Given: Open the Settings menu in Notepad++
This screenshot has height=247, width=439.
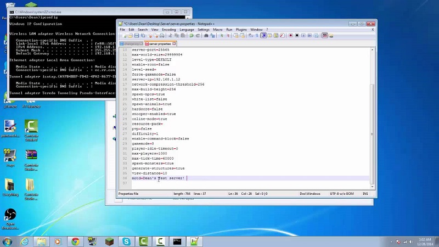Looking at the screenshot, I should (x=204, y=30).
